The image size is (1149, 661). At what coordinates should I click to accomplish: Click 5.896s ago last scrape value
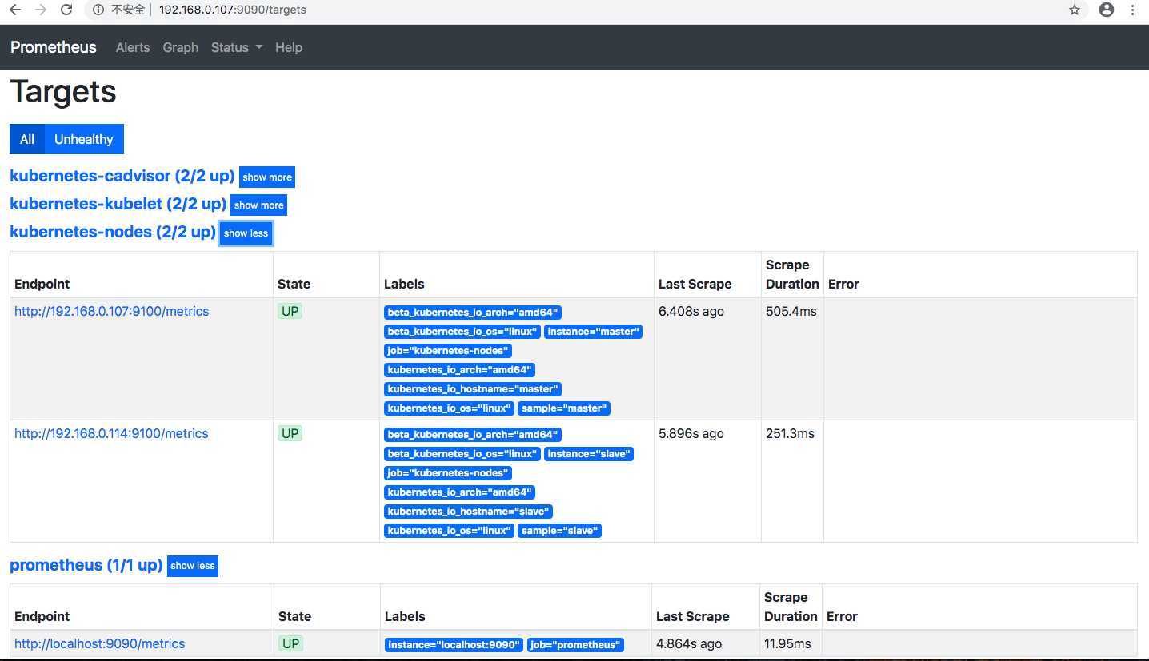coord(691,433)
